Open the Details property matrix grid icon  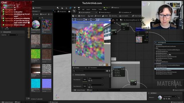coord(107,71)
